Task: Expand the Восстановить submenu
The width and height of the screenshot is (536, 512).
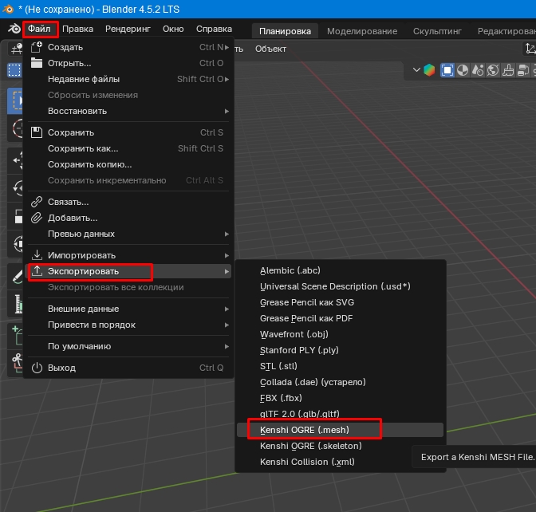Action: pos(227,111)
